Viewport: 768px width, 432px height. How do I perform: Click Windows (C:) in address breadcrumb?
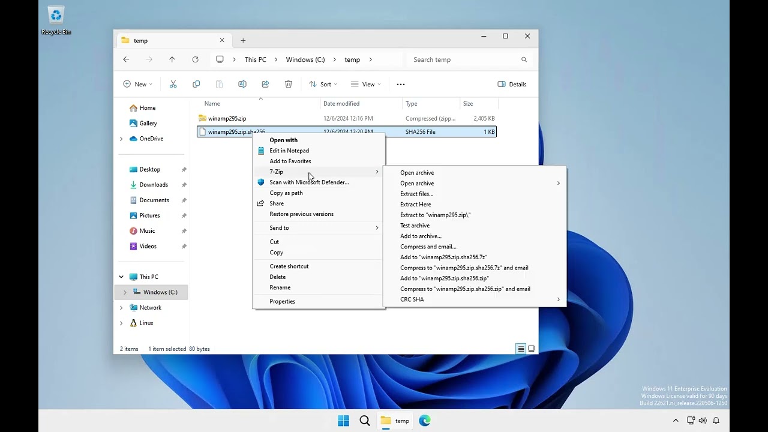[305, 59]
